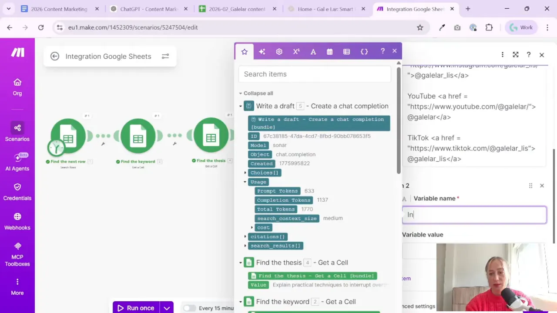This screenshot has height=313, width=557.
Task: Bookmark this page with star icon
Action: [420, 27]
